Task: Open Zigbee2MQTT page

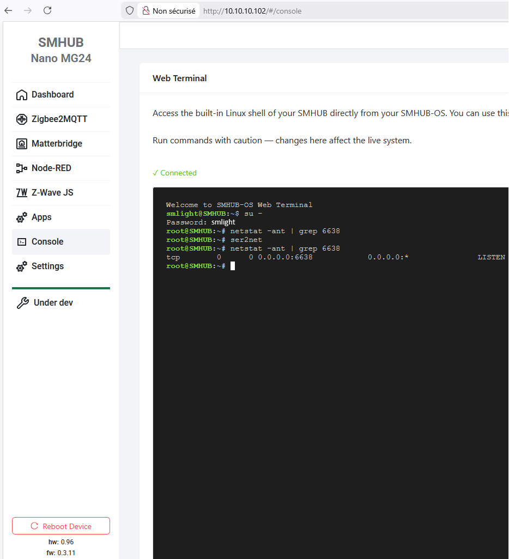Action: 61,119
